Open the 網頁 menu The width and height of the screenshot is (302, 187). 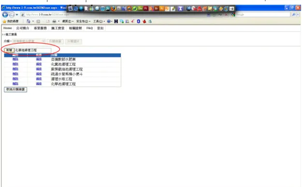pos(68,21)
